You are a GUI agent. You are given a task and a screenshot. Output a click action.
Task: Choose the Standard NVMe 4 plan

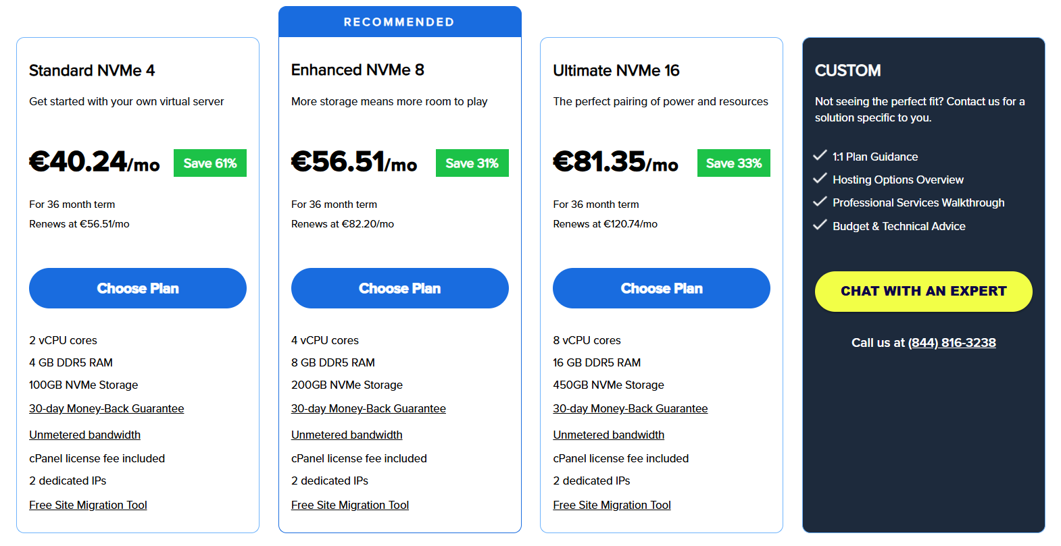click(138, 288)
